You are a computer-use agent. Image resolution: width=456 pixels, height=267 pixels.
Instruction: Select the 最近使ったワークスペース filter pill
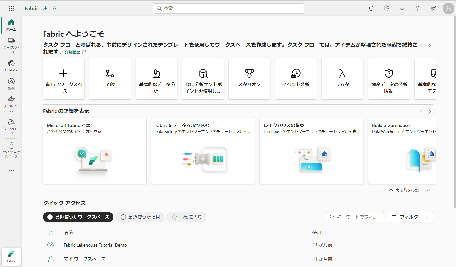click(78, 217)
